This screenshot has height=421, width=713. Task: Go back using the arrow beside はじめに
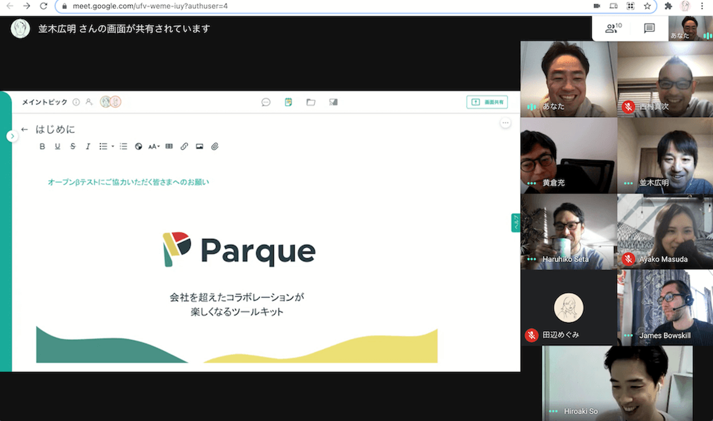[x=25, y=130]
